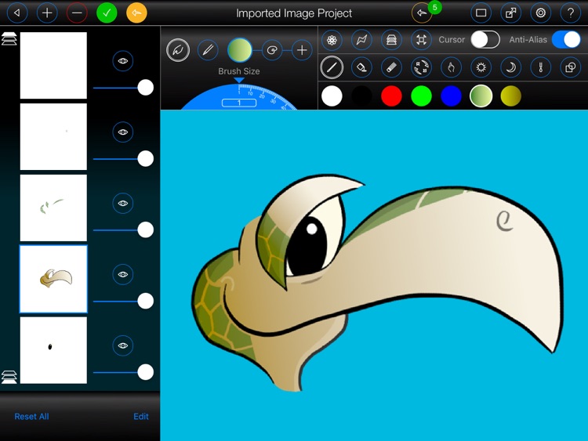The width and height of the screenshot is (588, 441).
Task: Open the help question mark
Action: (x=571, y=13)
